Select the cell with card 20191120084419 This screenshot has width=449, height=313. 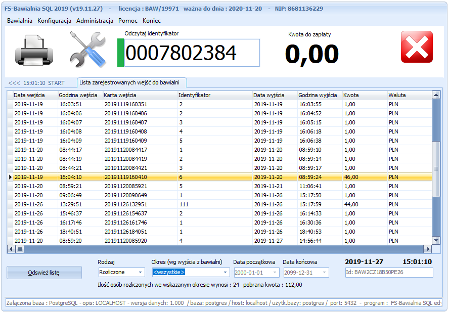coord(141,159)
